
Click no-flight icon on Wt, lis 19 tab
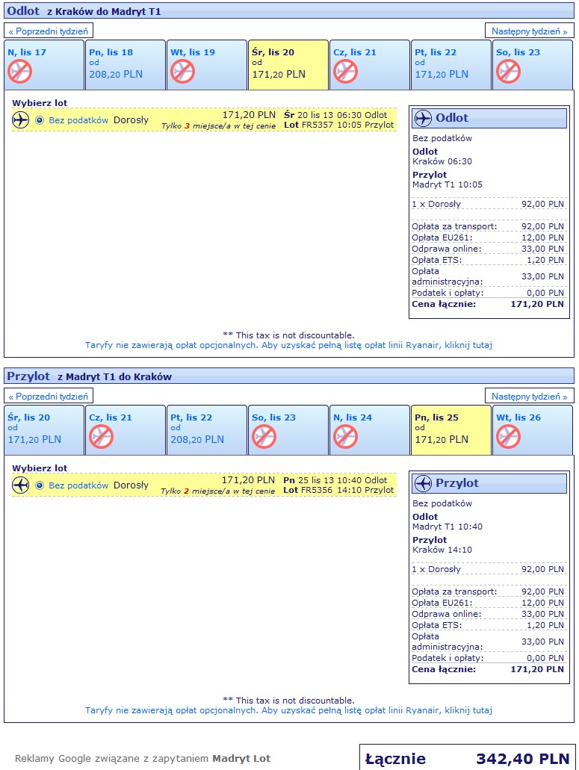[183, 72]
